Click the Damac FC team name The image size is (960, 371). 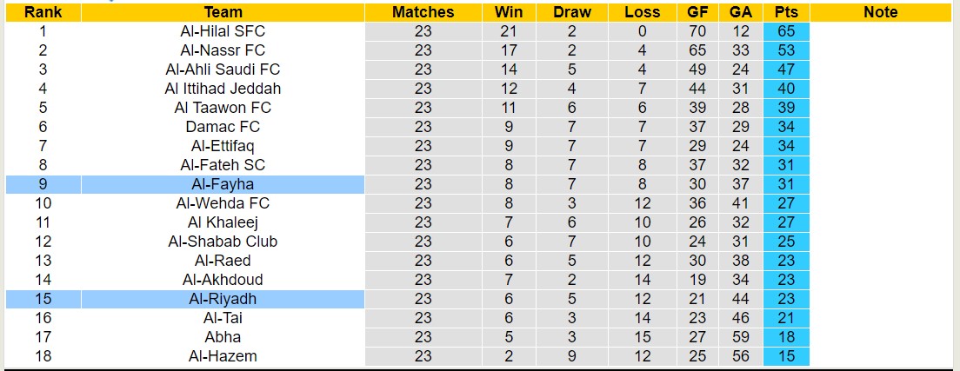point(223,127)
